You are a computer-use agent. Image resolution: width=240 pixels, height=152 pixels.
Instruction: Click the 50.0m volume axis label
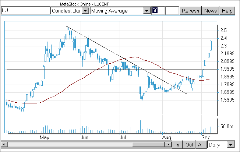click(x=227, y=126)
